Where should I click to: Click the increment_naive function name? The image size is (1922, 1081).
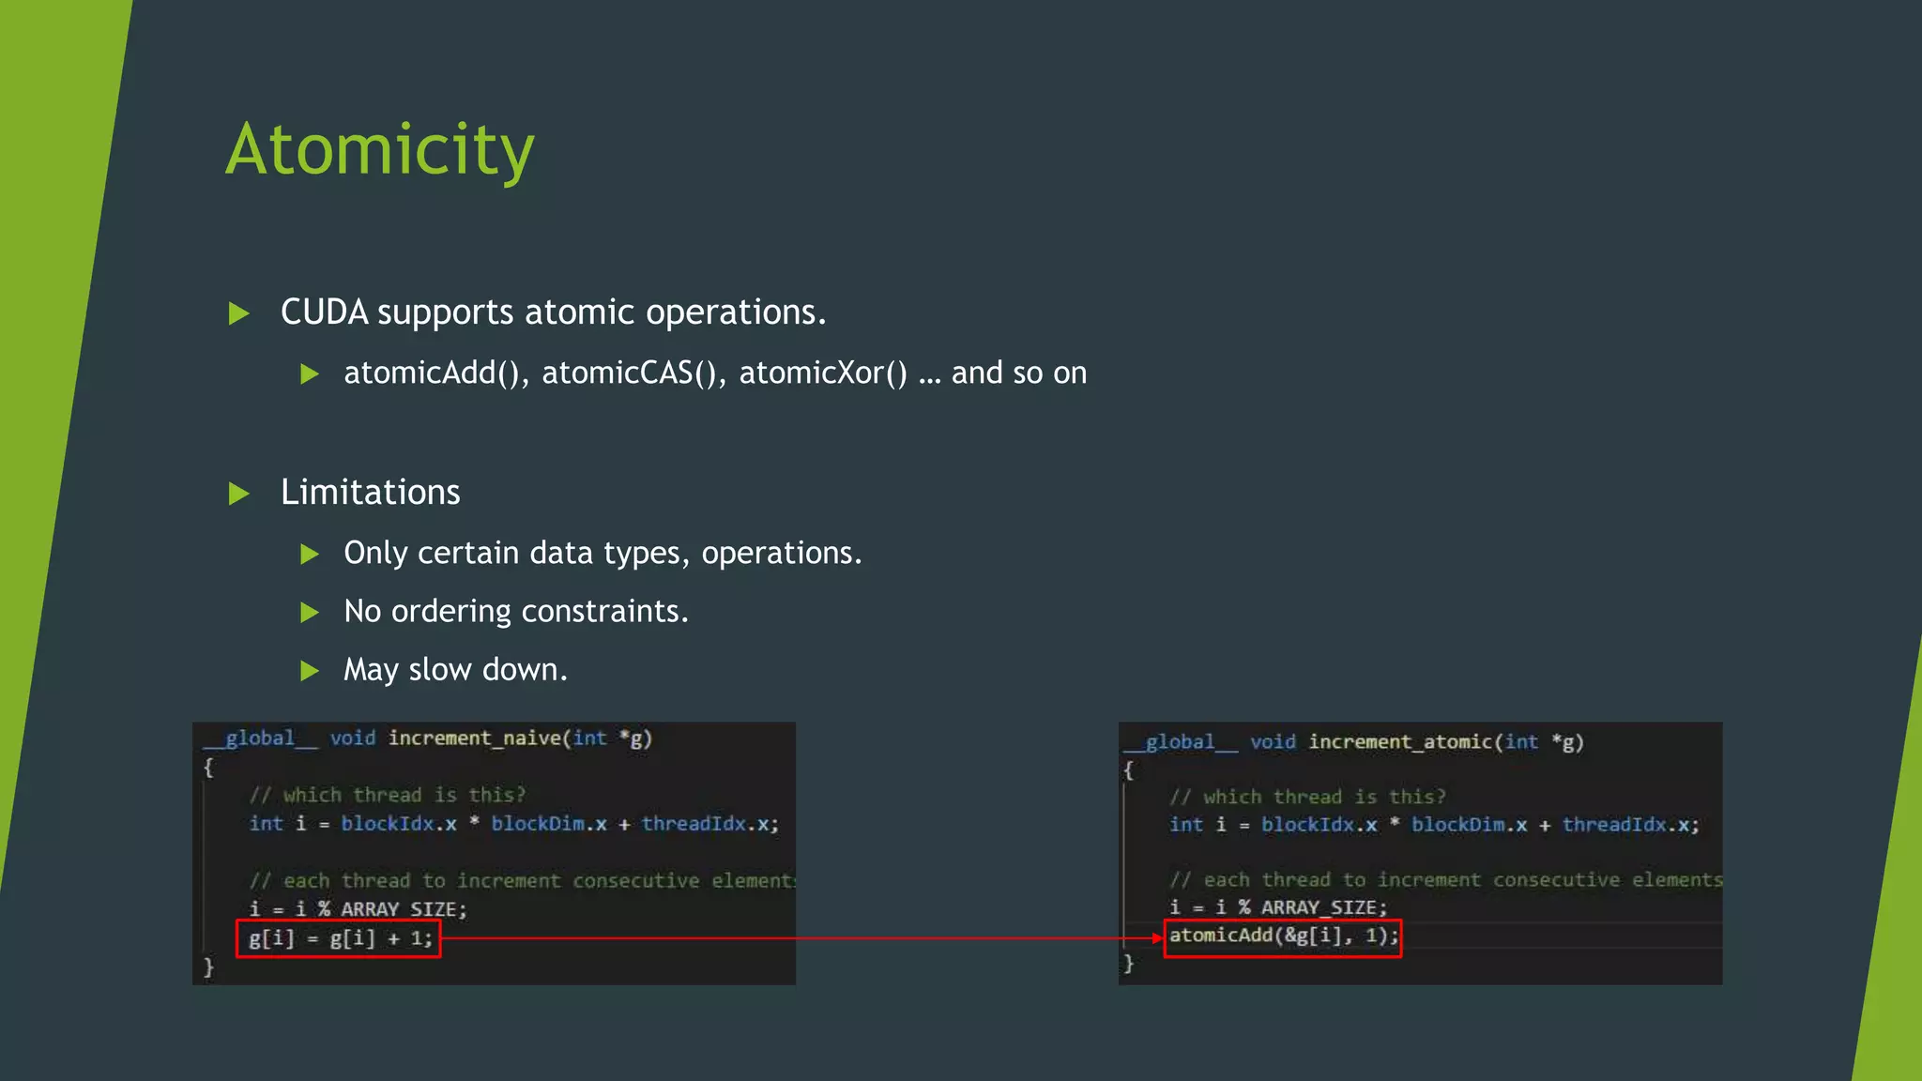click(474, 738)
